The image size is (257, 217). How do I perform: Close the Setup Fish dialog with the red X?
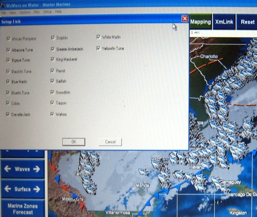(x=185, y=18)
